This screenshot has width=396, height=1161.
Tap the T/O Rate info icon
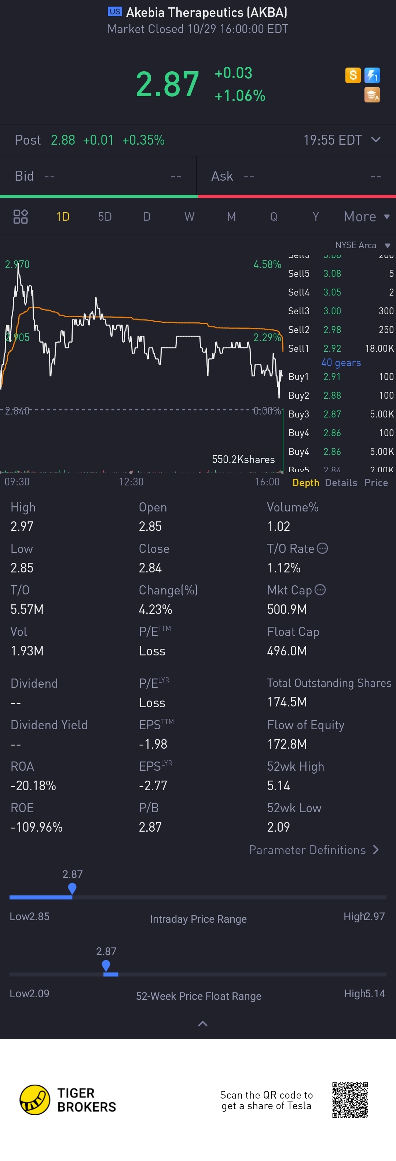322,548
